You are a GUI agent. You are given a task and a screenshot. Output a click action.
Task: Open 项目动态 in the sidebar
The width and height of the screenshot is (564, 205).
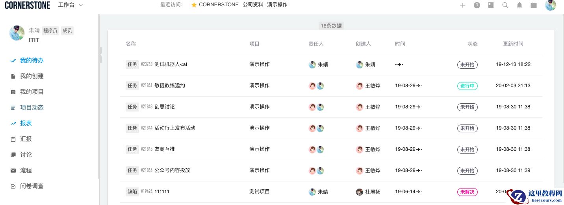click(32, 108)
